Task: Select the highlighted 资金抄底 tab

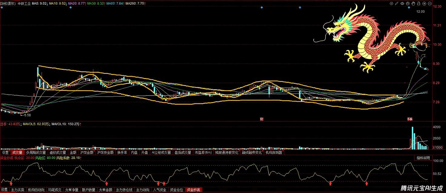Action: click(193, 190)
